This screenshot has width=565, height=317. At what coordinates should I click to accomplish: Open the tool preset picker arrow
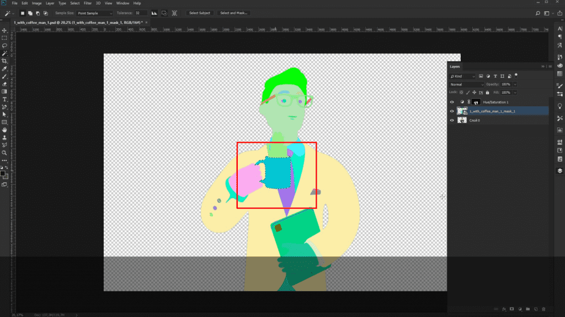click(x=13, y=13)
